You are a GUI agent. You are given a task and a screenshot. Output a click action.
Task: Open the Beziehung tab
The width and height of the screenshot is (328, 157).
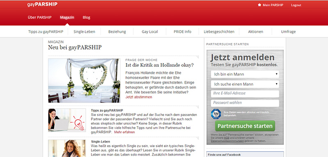117,32
